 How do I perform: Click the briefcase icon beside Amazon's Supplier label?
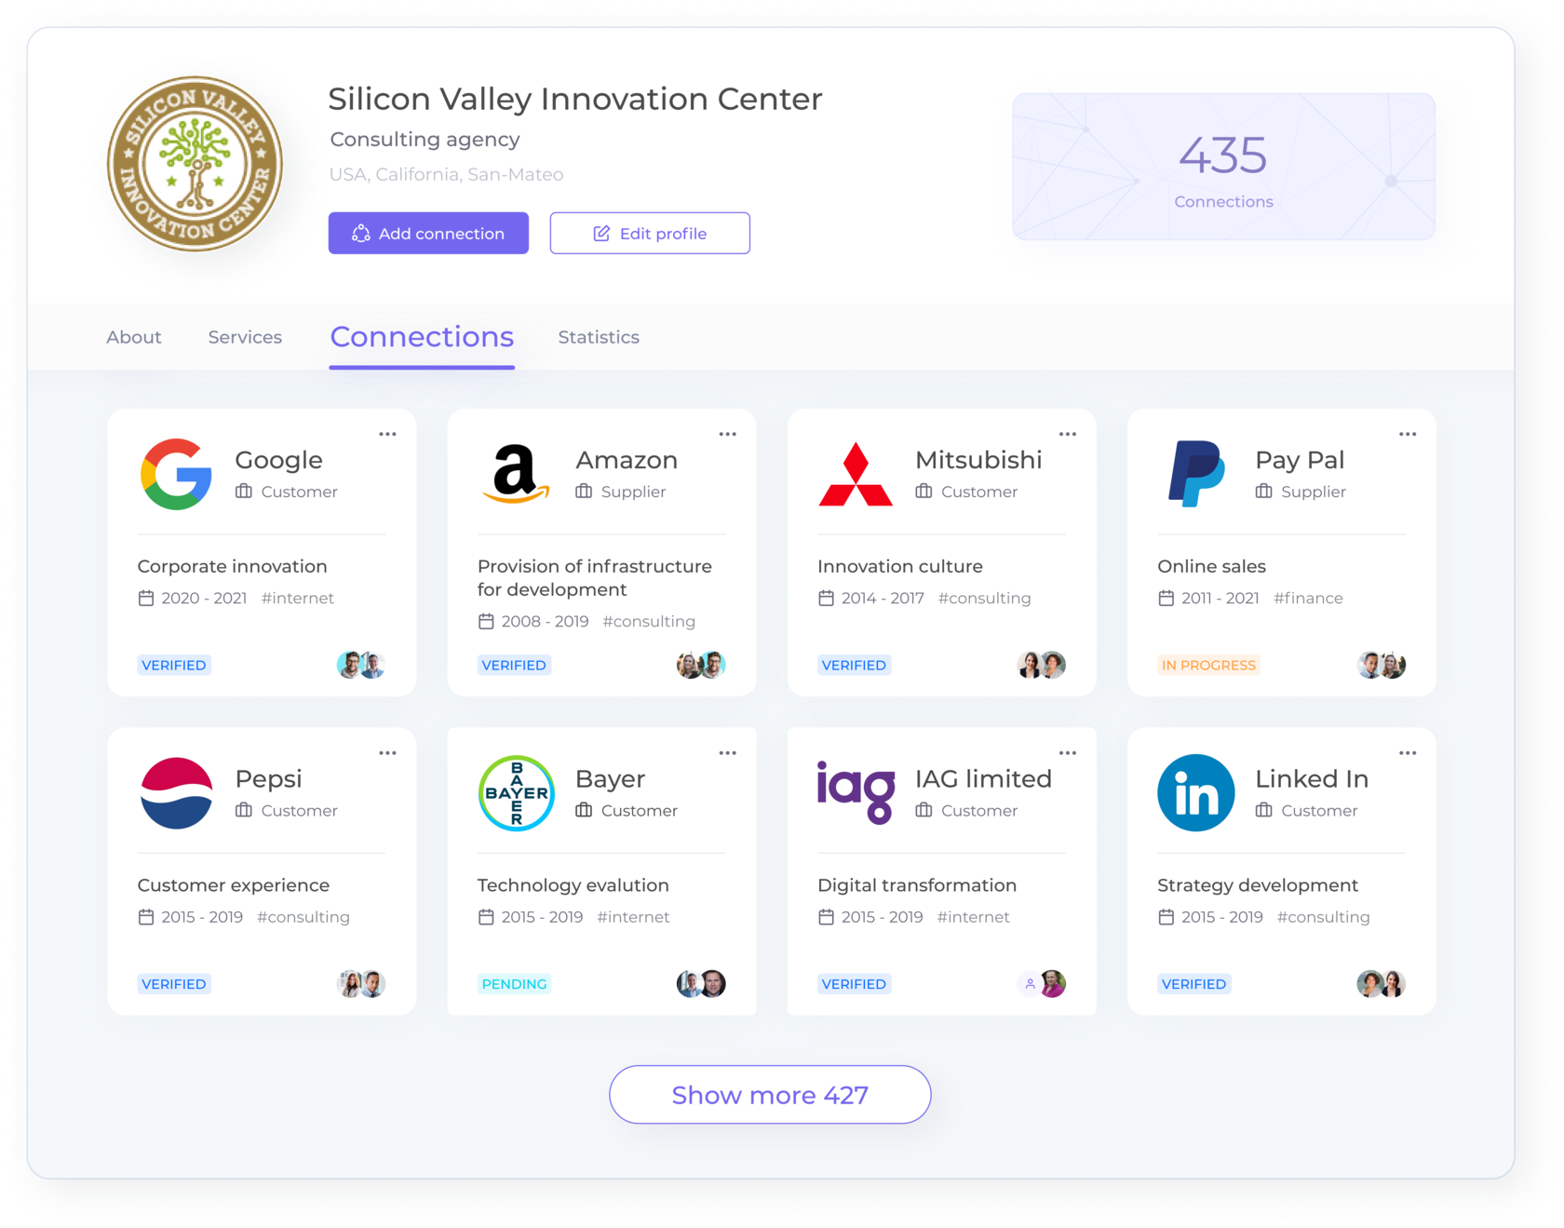pos(584,492)
